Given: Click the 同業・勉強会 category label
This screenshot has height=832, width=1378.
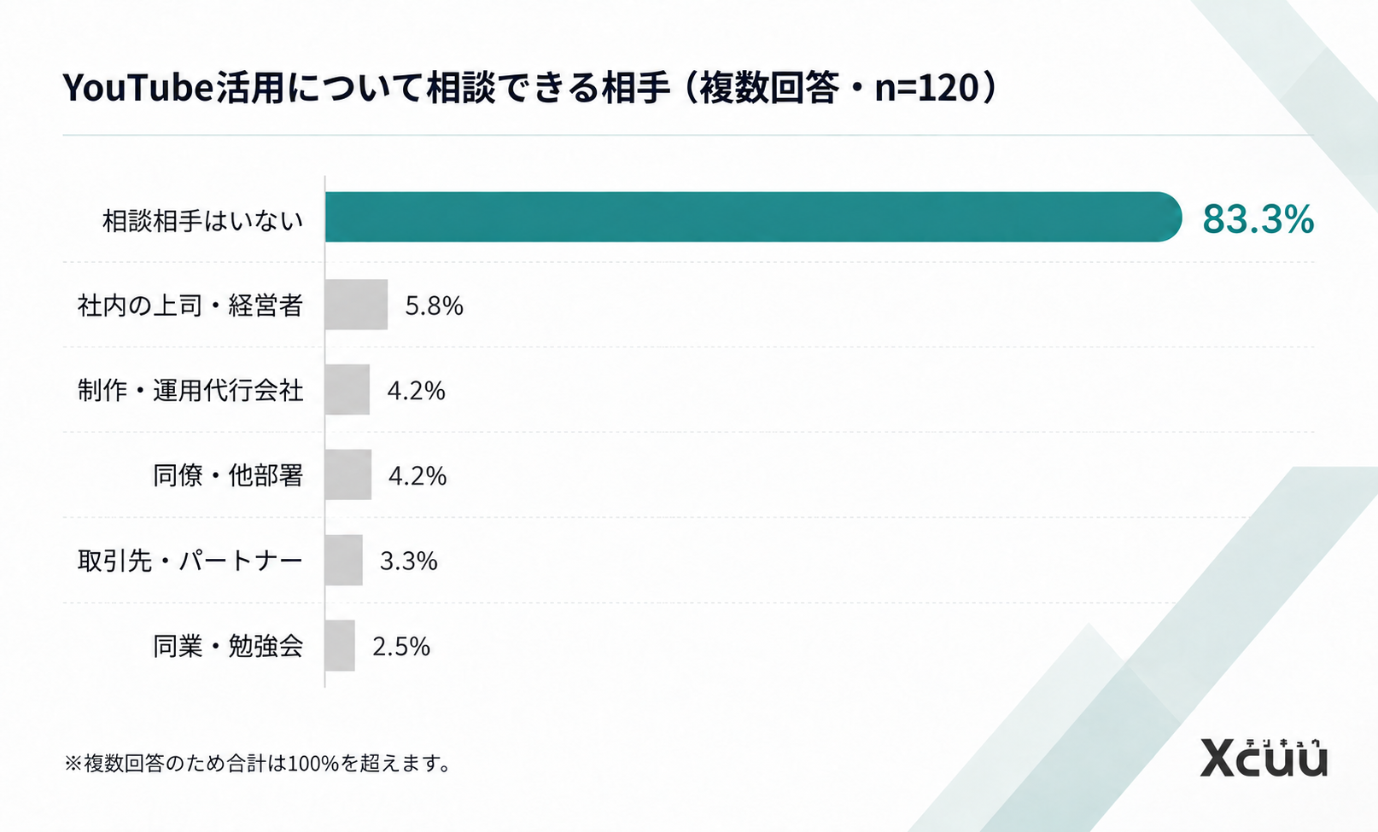Looking at the screenshot, I should pos(228,646).
